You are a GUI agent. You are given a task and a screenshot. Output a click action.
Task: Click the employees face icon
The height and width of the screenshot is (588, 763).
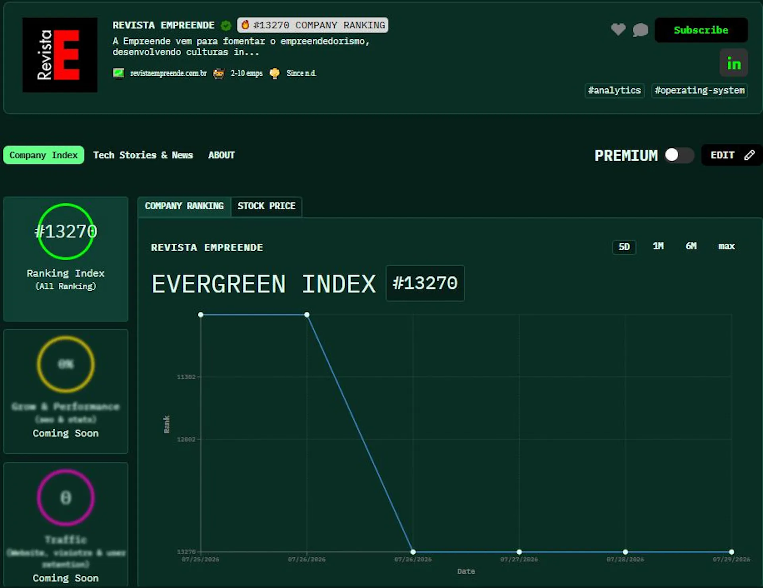(219, 73)
